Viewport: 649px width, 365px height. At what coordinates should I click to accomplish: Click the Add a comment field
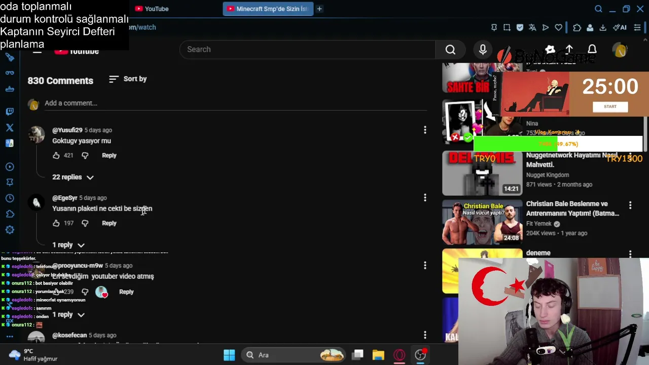[236, 103]
